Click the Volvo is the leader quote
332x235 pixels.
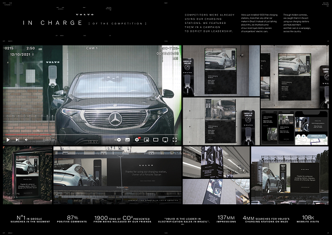point(184,220)
